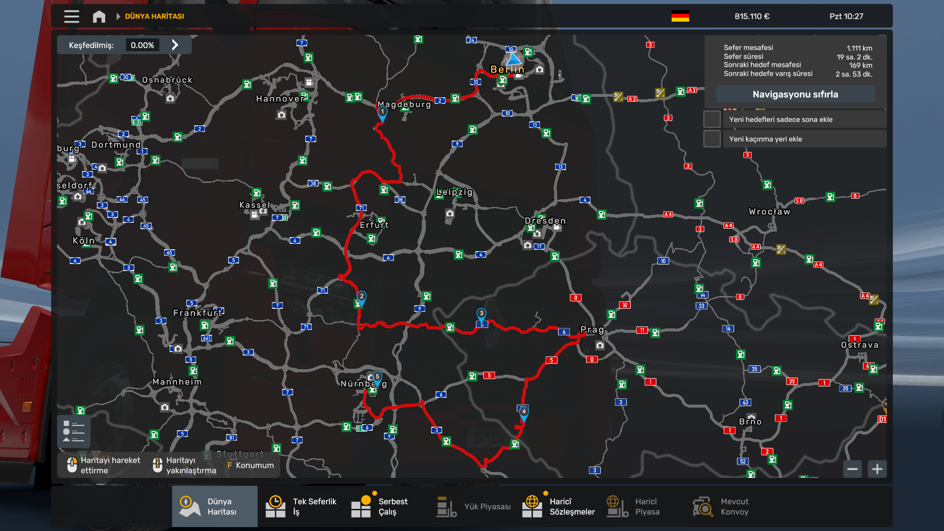Viewport: 944px width, 531px height.
Task: Select waypoint marker 1 near Magdeburg
Action: 382,113
